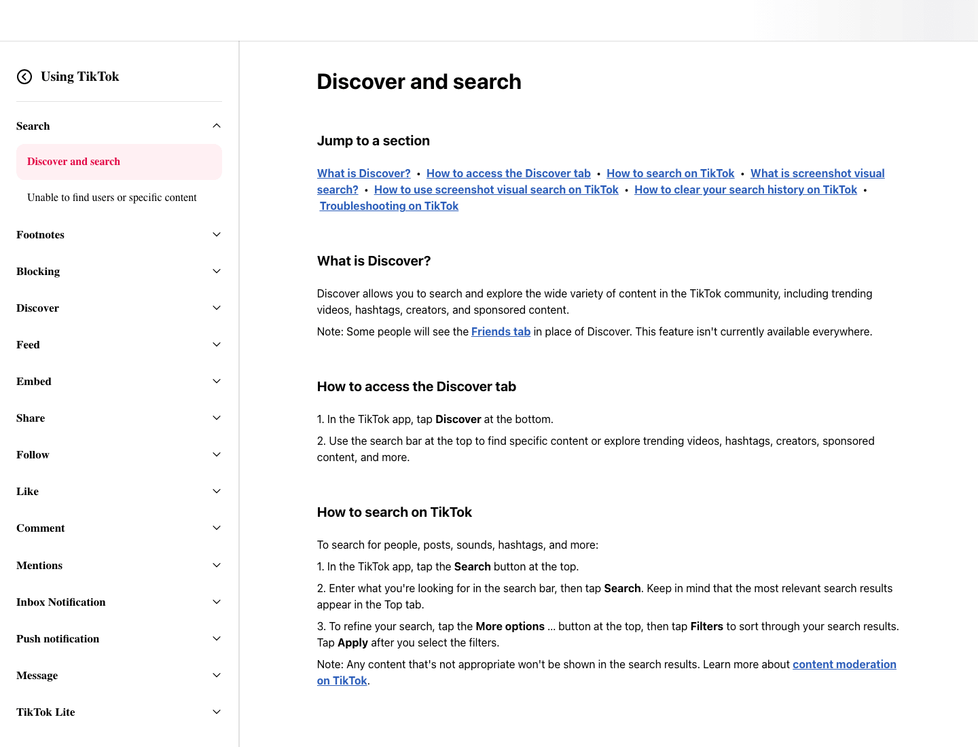
Task: Open the Feed sidebar category label
Action: pyautogui.click(x=28, y=345)
